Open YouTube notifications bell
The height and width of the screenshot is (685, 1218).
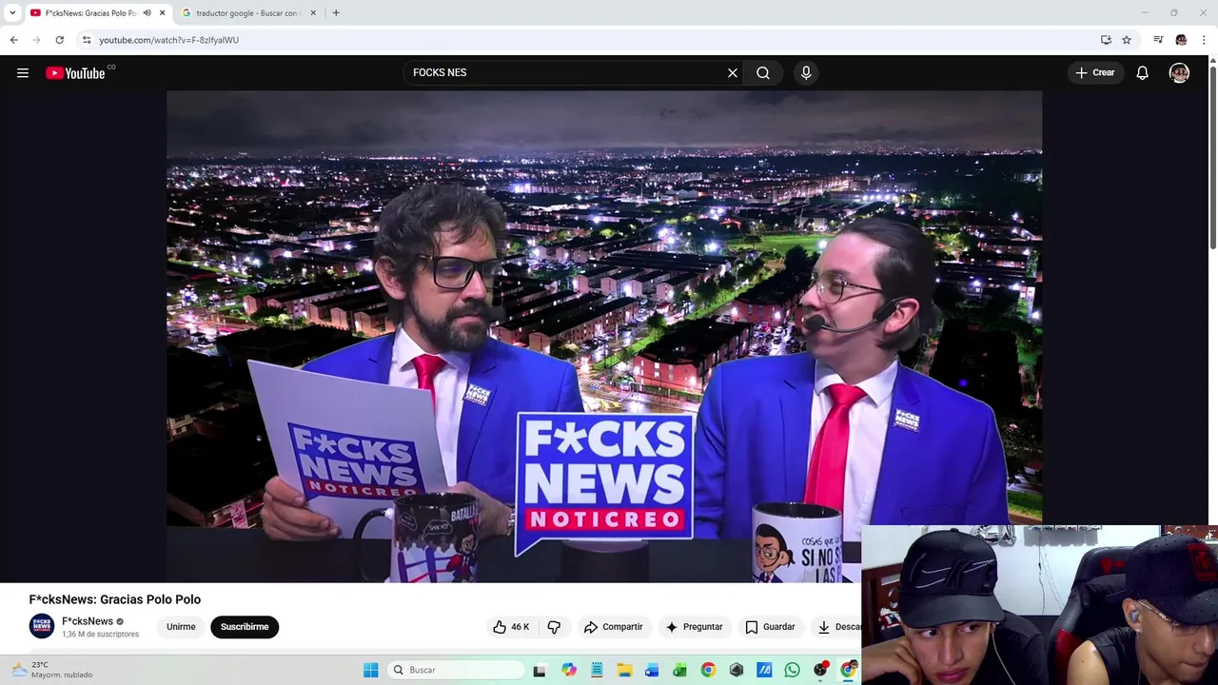pos(1143,72)
